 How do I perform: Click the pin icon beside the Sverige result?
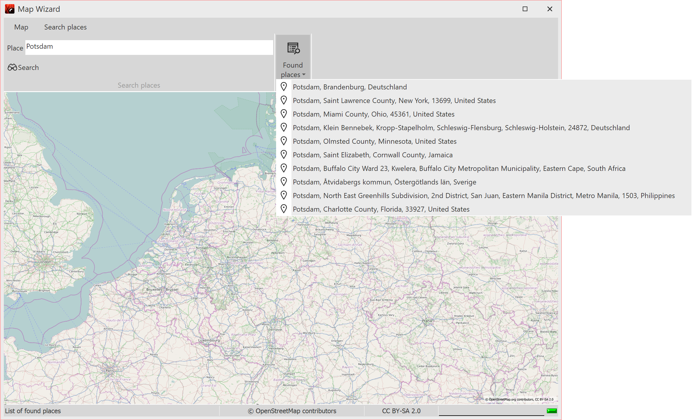click(x=284, y=182)
